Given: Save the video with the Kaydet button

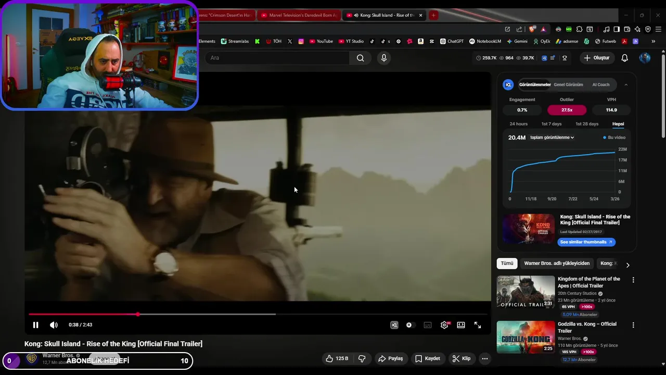Looking at the screenshot, I should coord(428,358).
